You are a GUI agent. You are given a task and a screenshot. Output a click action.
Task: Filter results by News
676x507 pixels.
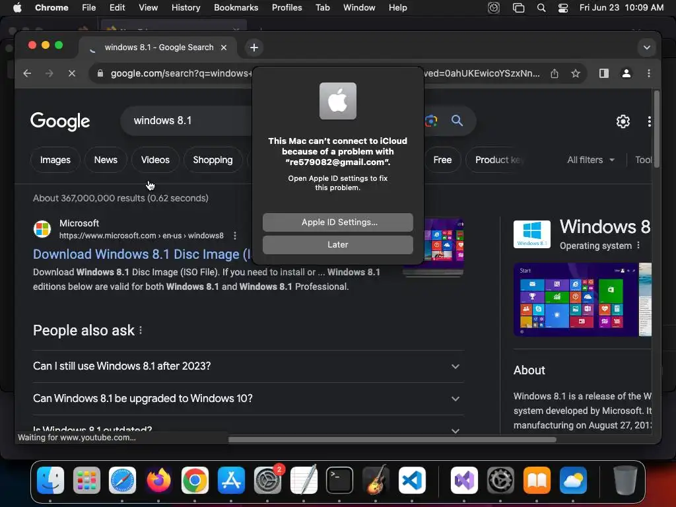click(106, 160)
